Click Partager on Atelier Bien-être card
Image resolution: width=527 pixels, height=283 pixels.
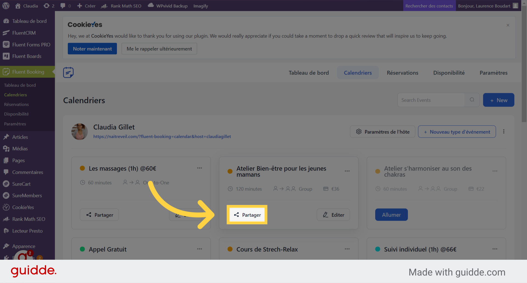click(x=247, y=215)
